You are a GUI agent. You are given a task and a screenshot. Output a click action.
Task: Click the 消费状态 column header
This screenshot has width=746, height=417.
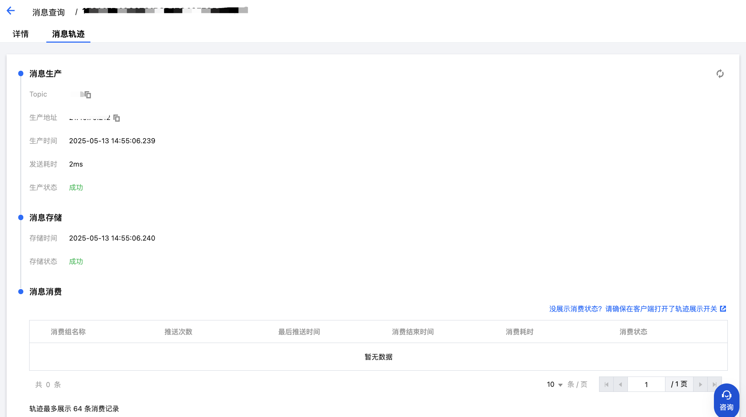click(x=633, y=332)
